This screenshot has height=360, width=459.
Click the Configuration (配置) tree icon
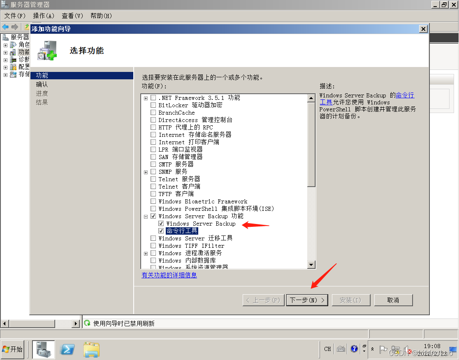[x=13, y=67]
